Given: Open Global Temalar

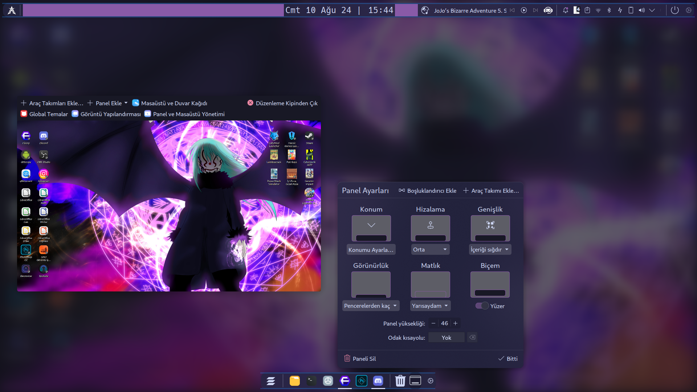Looking at the screenshot, I should point(44,114).
